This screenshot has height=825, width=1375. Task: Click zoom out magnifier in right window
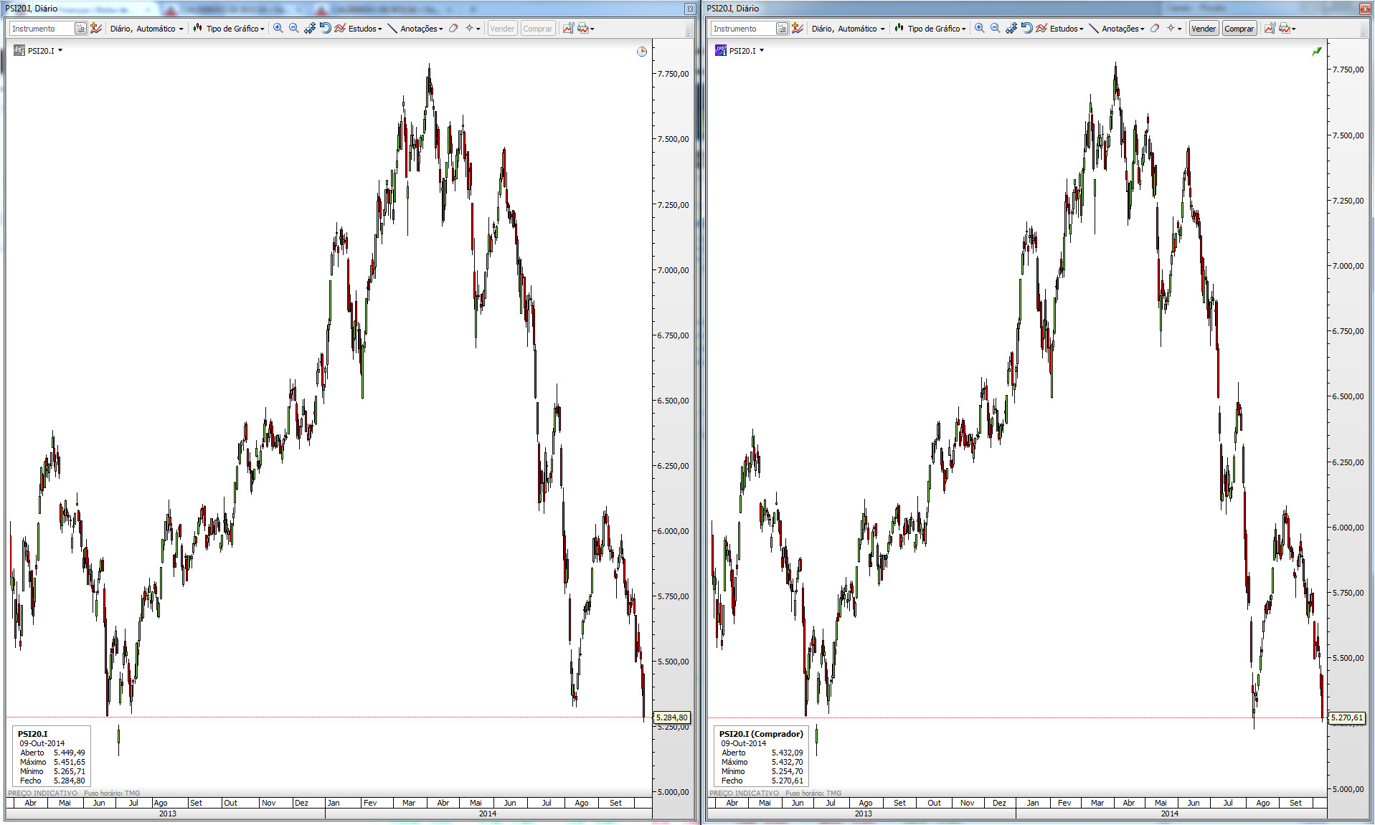tap(996, 29)
